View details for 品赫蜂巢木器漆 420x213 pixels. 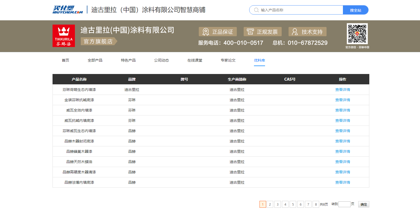(343, 151)
